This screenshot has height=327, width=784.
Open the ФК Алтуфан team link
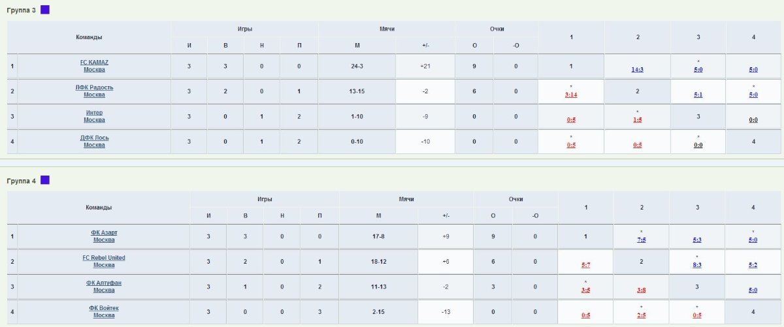[104, 287]
